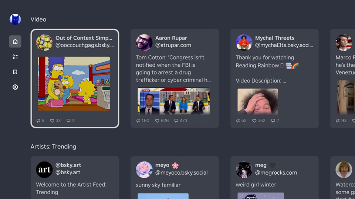Select the Mychal Threets name link
355x199 pixels.
point(275,38)
